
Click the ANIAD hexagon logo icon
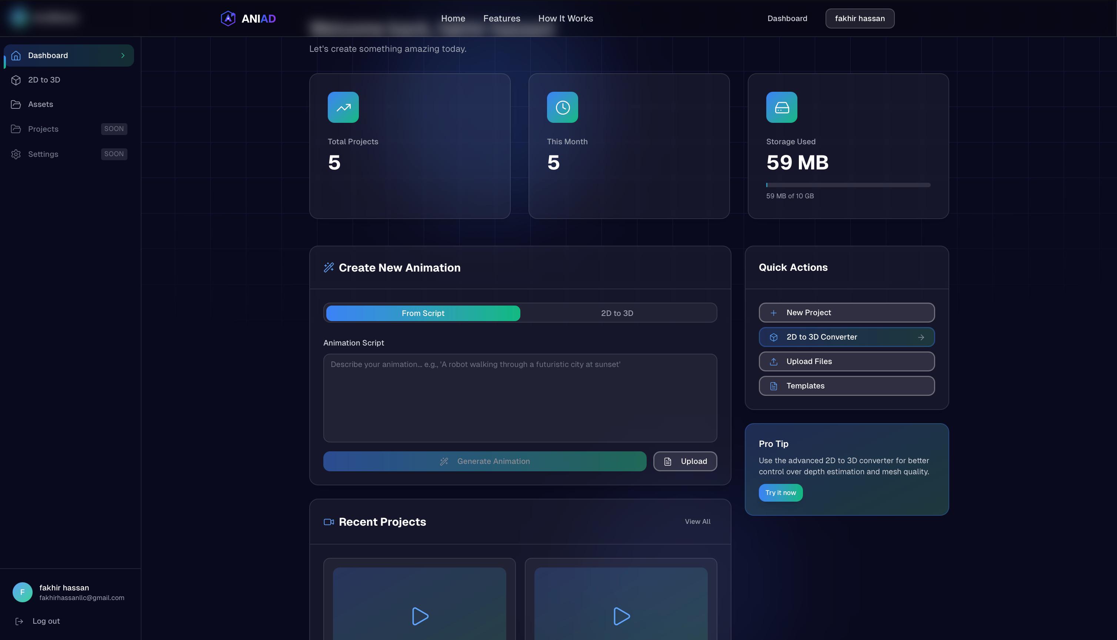(228, 18)
